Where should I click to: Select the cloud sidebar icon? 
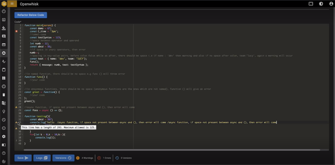coord(4,53)
